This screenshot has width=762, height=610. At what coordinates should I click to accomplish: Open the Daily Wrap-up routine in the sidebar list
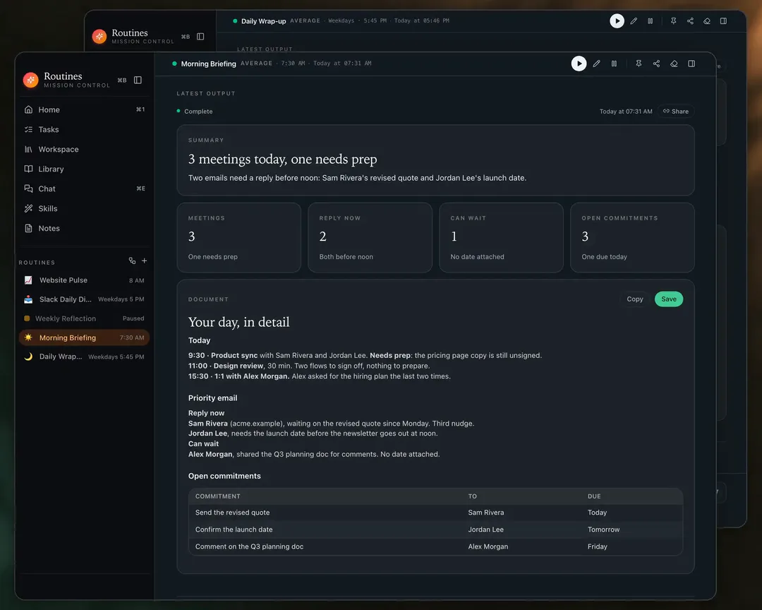pyautogui.click(x=84, y=357)
